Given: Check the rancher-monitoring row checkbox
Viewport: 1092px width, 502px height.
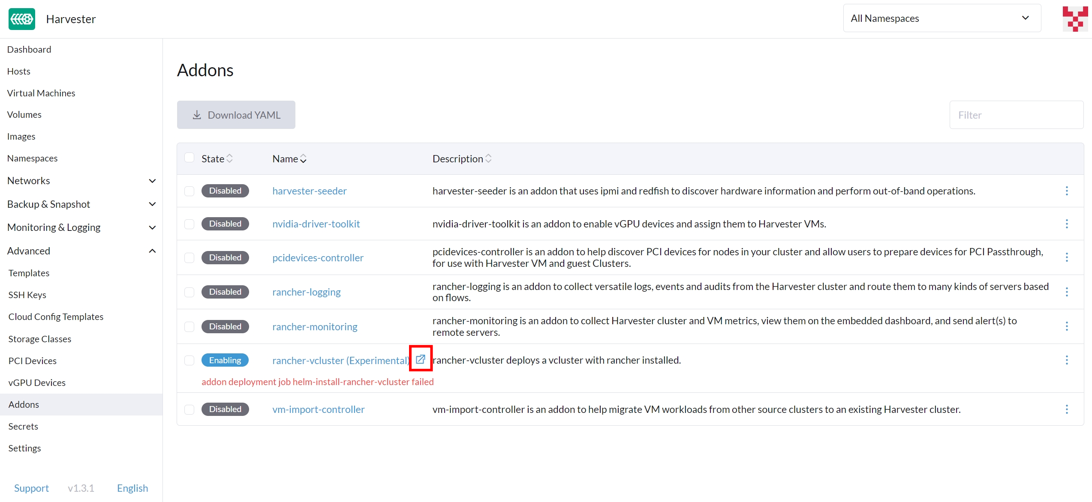Looking at the screenshot, I should point(189,327).
